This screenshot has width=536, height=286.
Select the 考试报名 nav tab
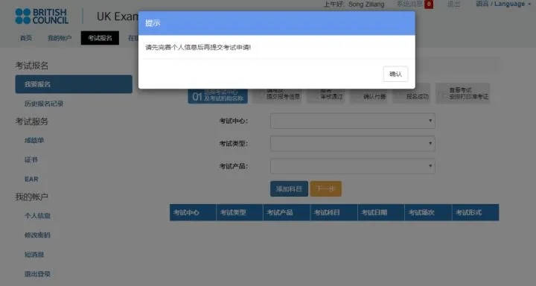(100, 38)
